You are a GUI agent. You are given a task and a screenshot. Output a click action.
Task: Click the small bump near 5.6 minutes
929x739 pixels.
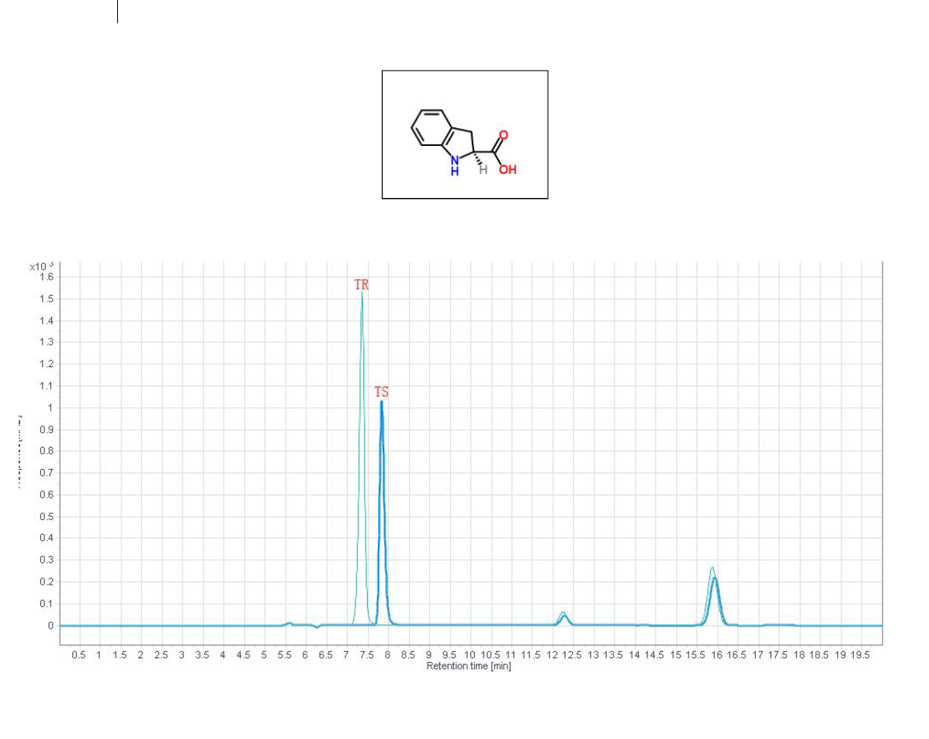[x=289, y=623]
